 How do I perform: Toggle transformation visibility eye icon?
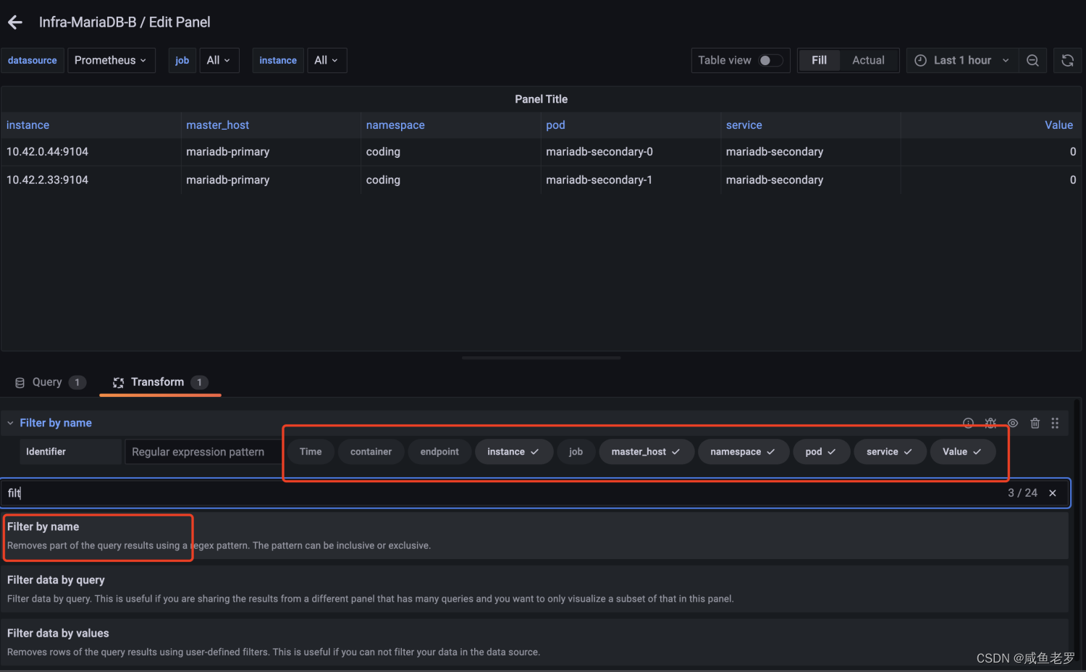point(1013,423)
